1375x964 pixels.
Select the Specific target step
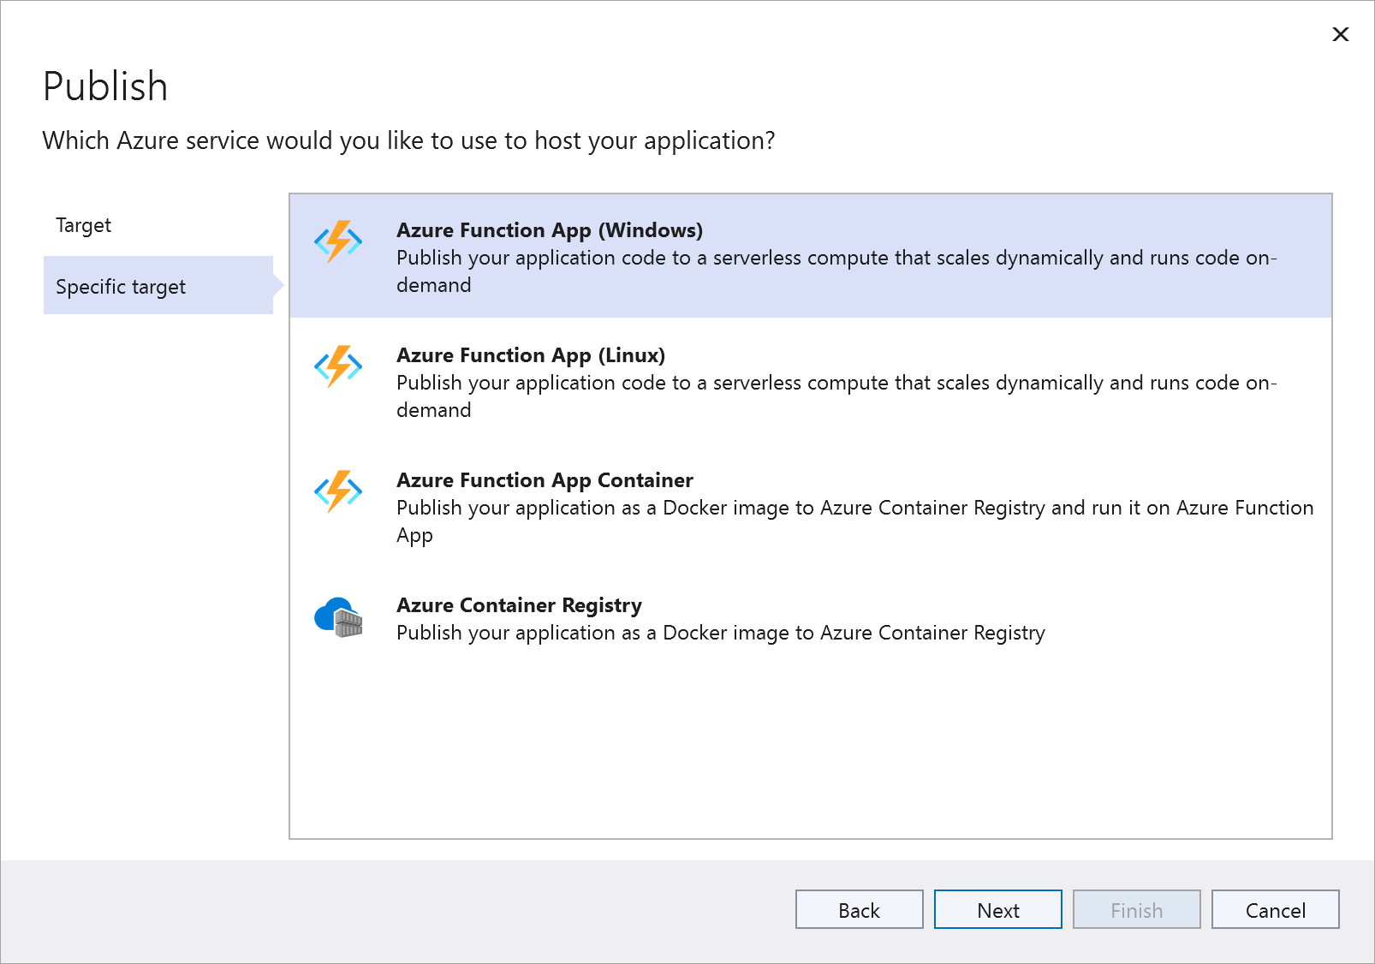point(158,286)
